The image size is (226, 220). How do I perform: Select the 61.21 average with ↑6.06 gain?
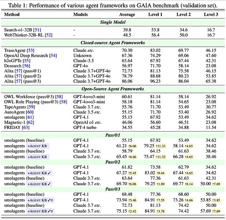[121, 146]
